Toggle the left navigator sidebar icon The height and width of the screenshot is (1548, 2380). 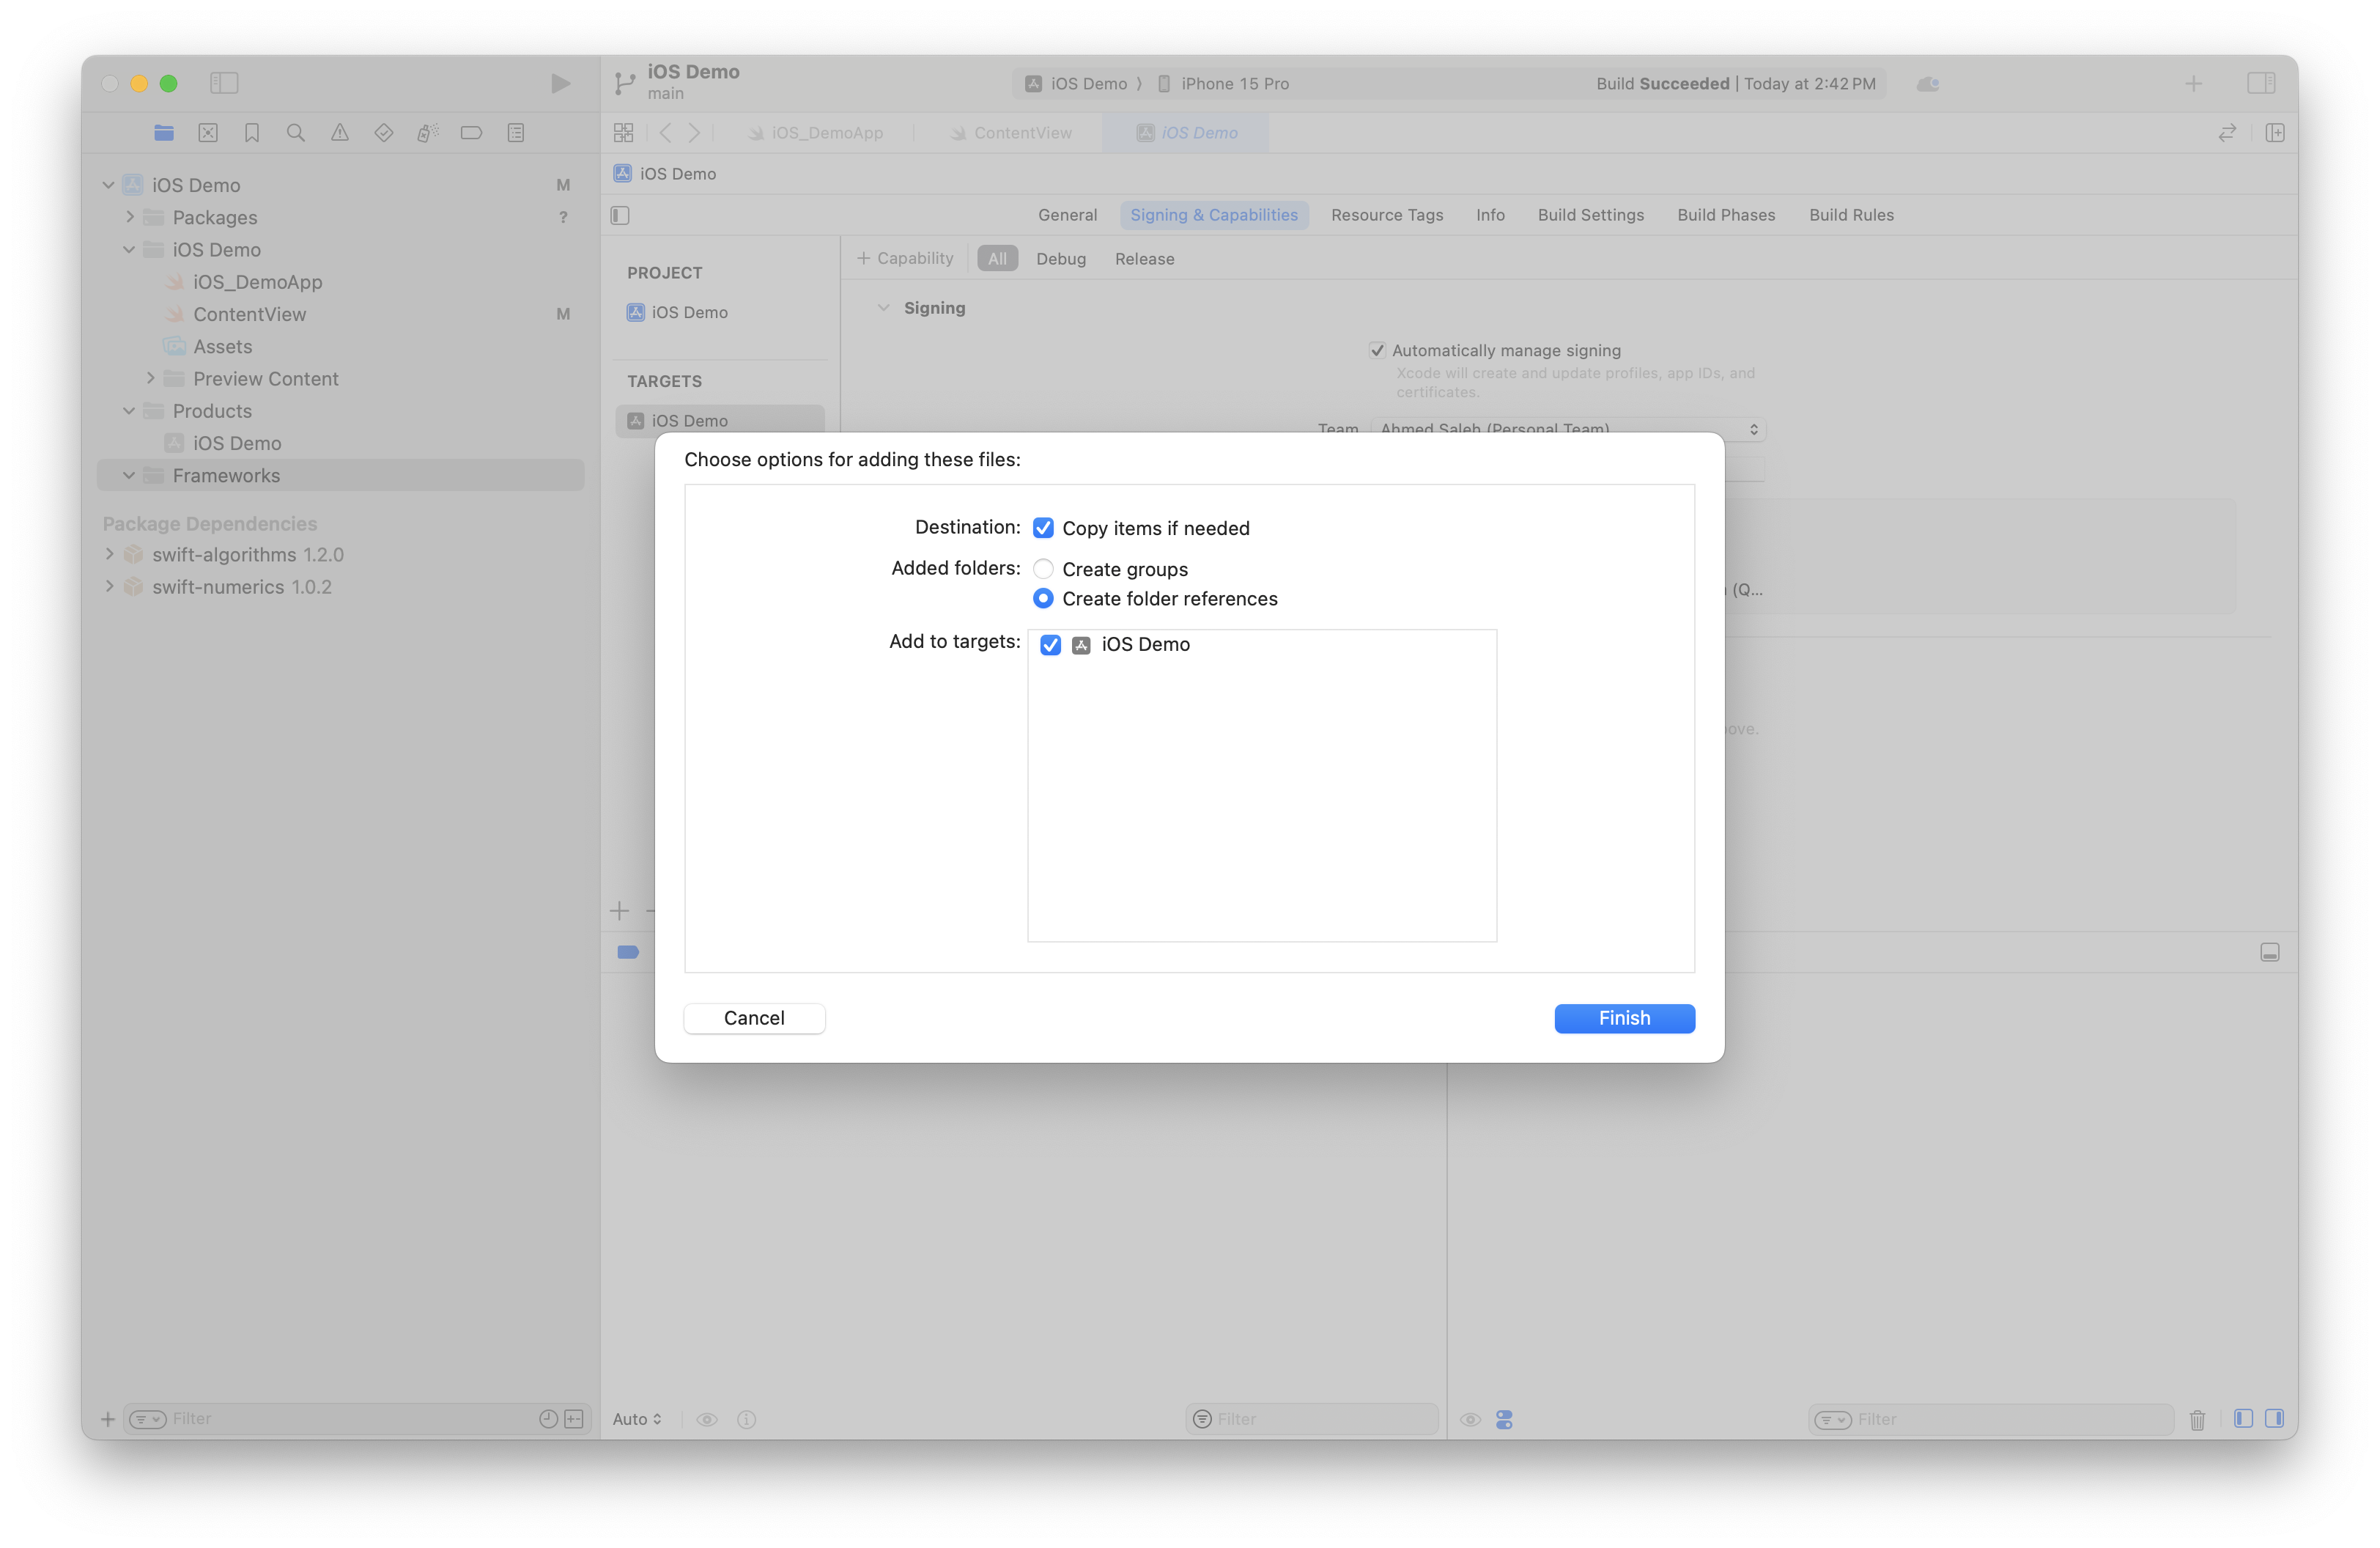(x=224, y=83)
